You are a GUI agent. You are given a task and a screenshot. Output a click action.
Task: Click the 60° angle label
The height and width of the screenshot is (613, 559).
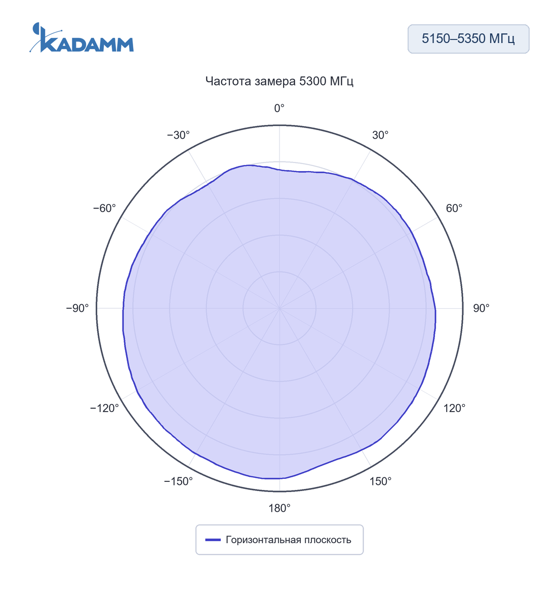coord(454,209)
